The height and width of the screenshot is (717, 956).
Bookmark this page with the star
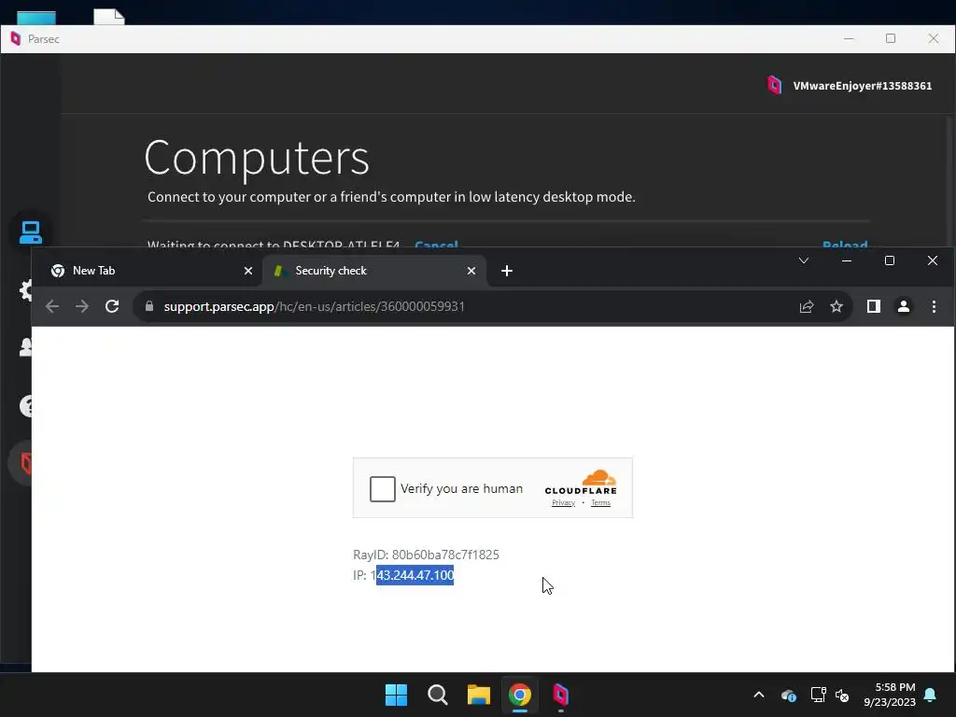[836, 306]
